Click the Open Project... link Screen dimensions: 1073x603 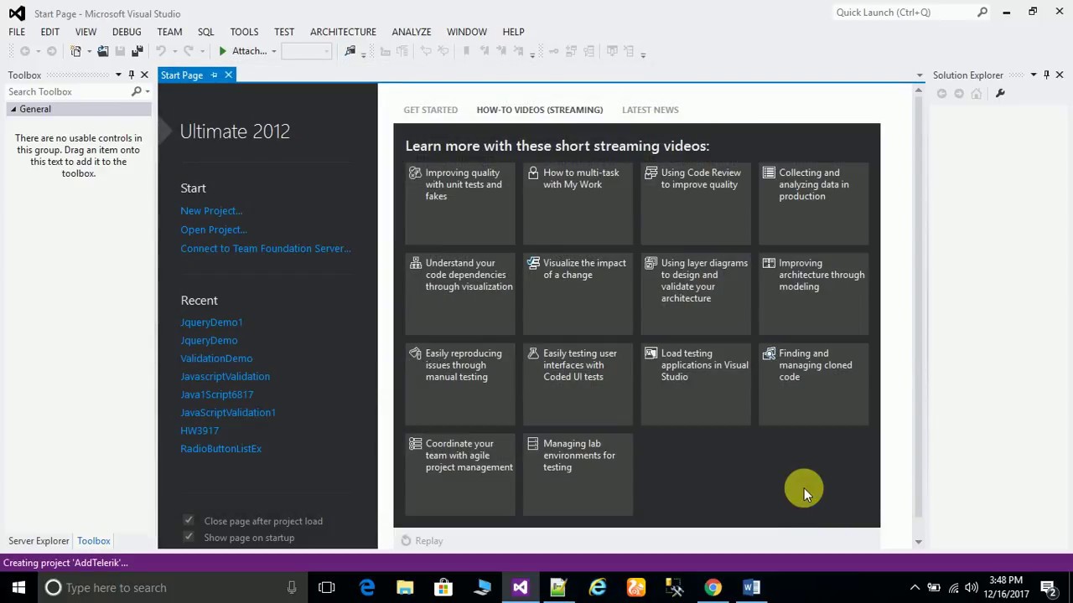[213, 229]
